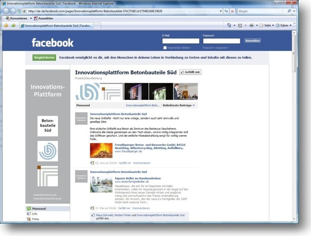The width and height of the screenshot is (311, 236).
Task: Open a new blank browser tab
Action: pos(97,26)
